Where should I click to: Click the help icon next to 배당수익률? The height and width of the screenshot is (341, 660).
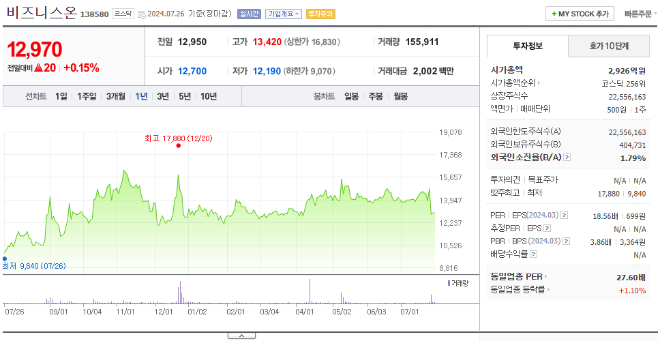pyautogui.click(x=533, y=254)
